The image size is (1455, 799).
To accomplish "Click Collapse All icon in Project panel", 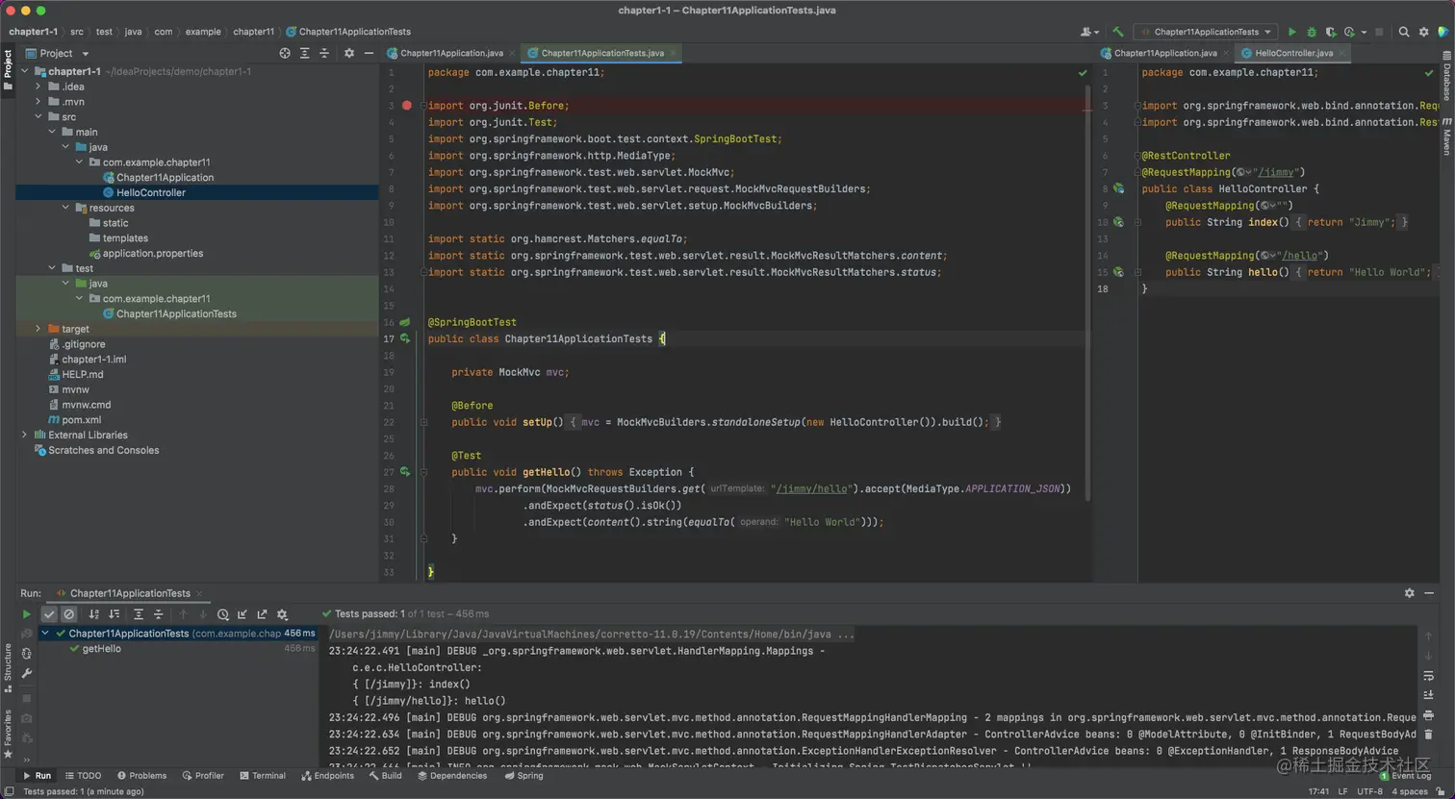I will click(x=324, y=53).
